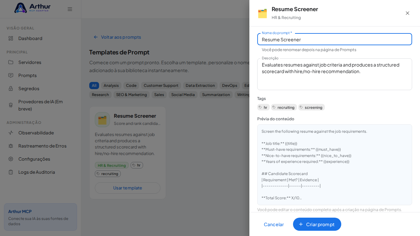The width and height of the screenshot is (420, 236).
Task: Click the Rastreamento de Erros bug icon
Action: 11,146
